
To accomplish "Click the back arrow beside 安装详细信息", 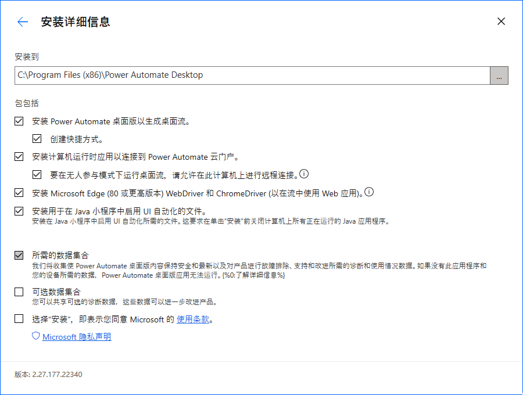I will pyautogui.click(x=23, y=22).
